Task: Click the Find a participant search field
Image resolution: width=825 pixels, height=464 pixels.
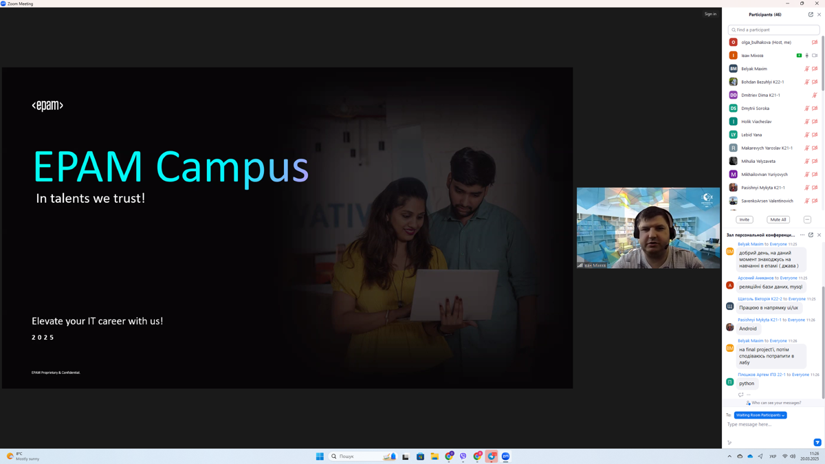Action: pyautogui.click(x=773, y=30)
